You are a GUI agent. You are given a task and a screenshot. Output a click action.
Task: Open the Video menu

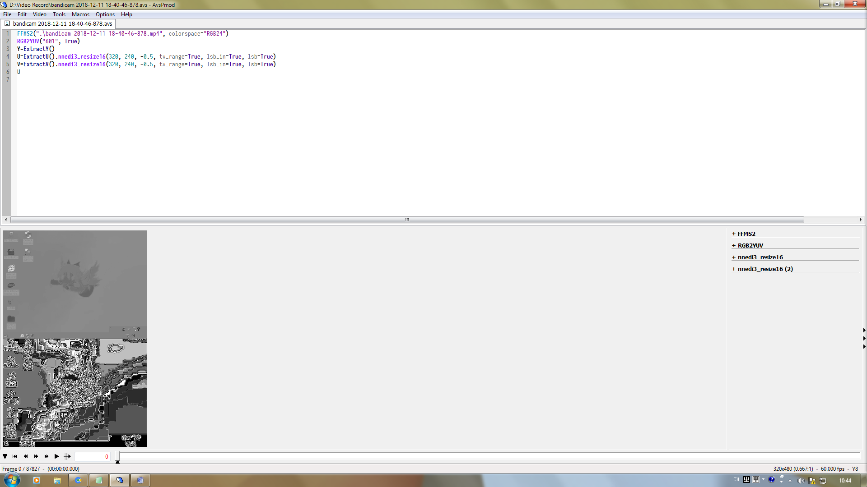point(40,14)
